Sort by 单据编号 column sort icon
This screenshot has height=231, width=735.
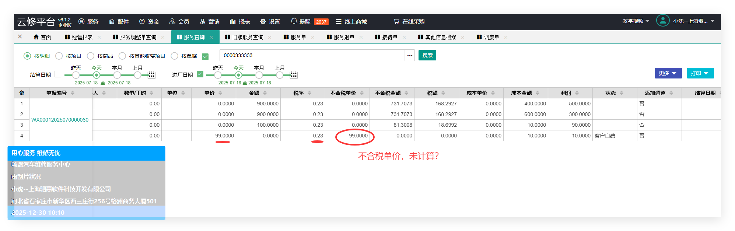point(73,93)
